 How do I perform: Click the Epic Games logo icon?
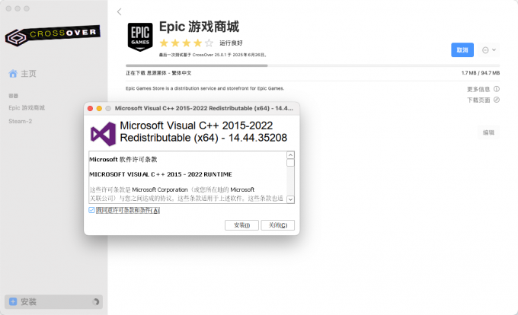click(140, 37)
